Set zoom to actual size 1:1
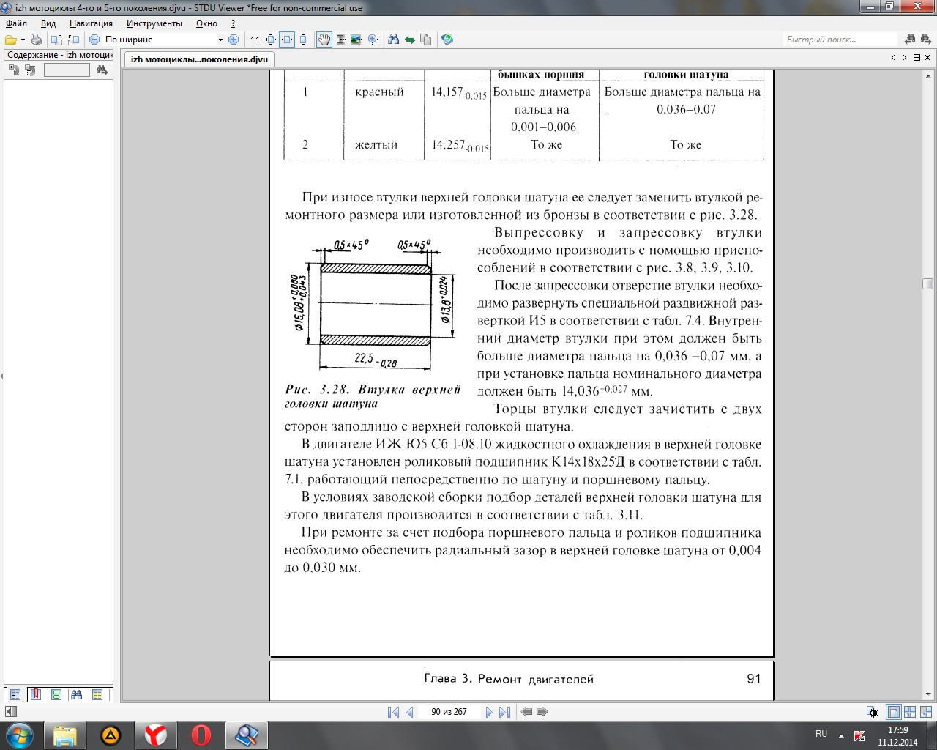 (x=255, y=40)
